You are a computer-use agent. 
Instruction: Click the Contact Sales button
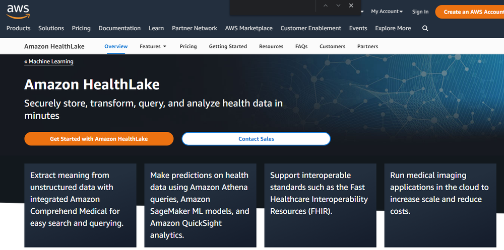click(x=256, y=139)
